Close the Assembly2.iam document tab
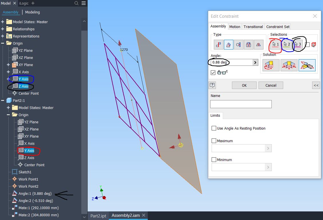This screenshot has width=323, height=220. click(x=143, y=215)
